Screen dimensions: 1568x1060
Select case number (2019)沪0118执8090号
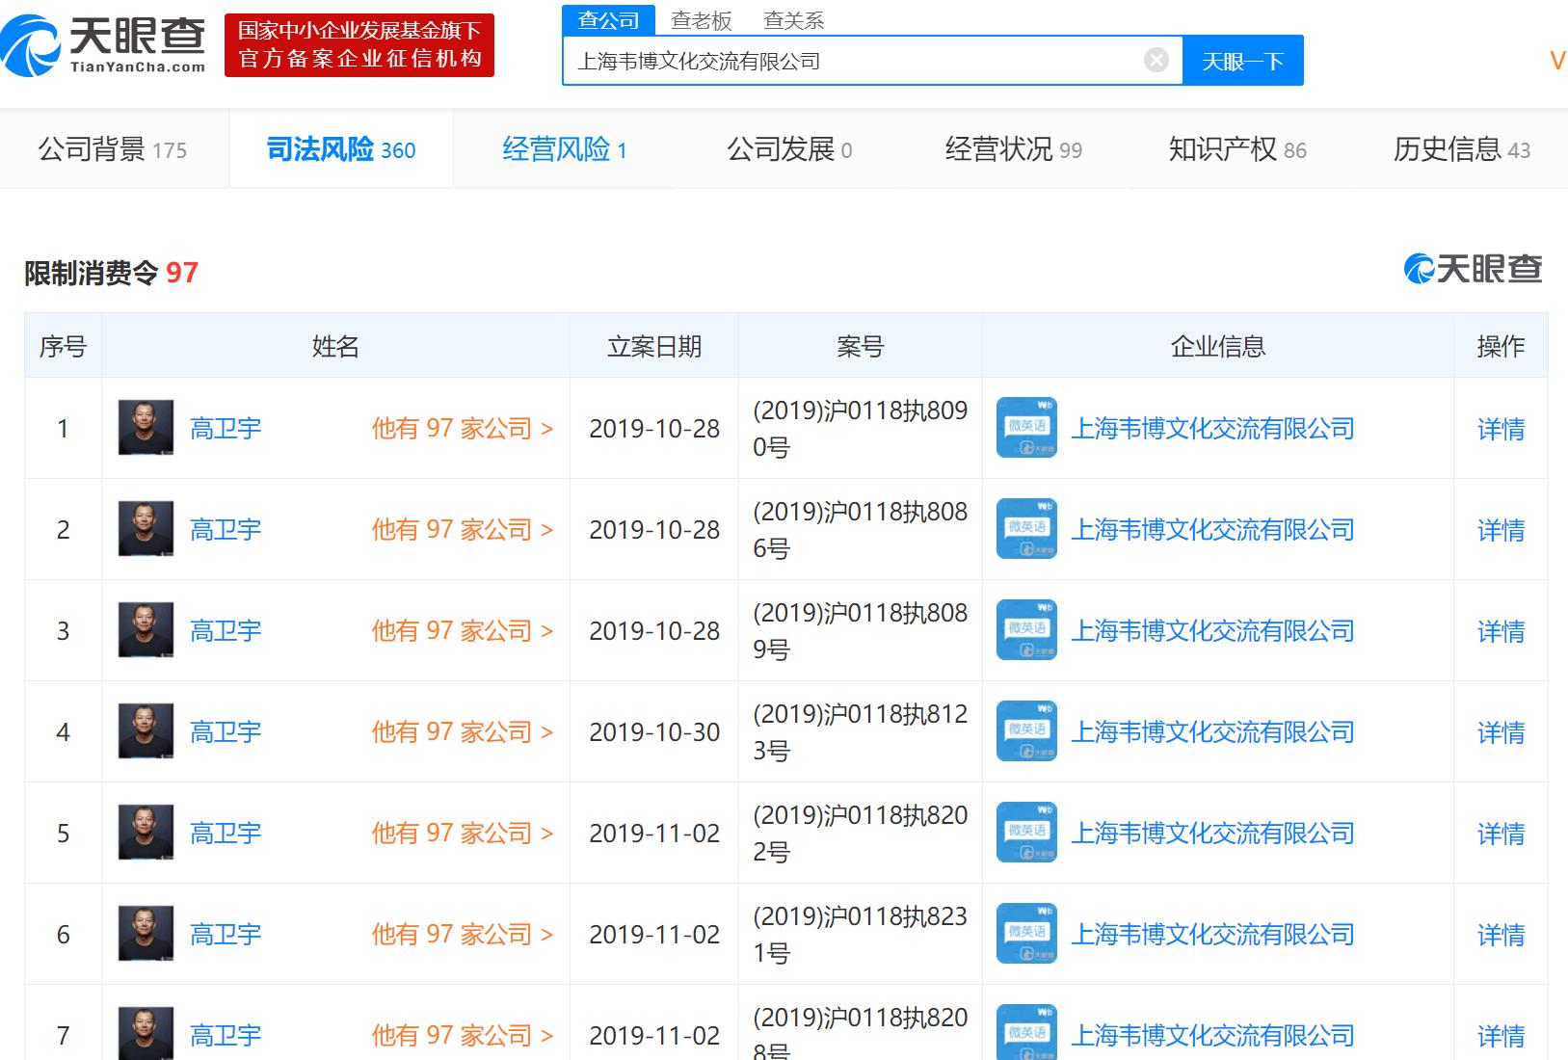[x=860, y=429]
